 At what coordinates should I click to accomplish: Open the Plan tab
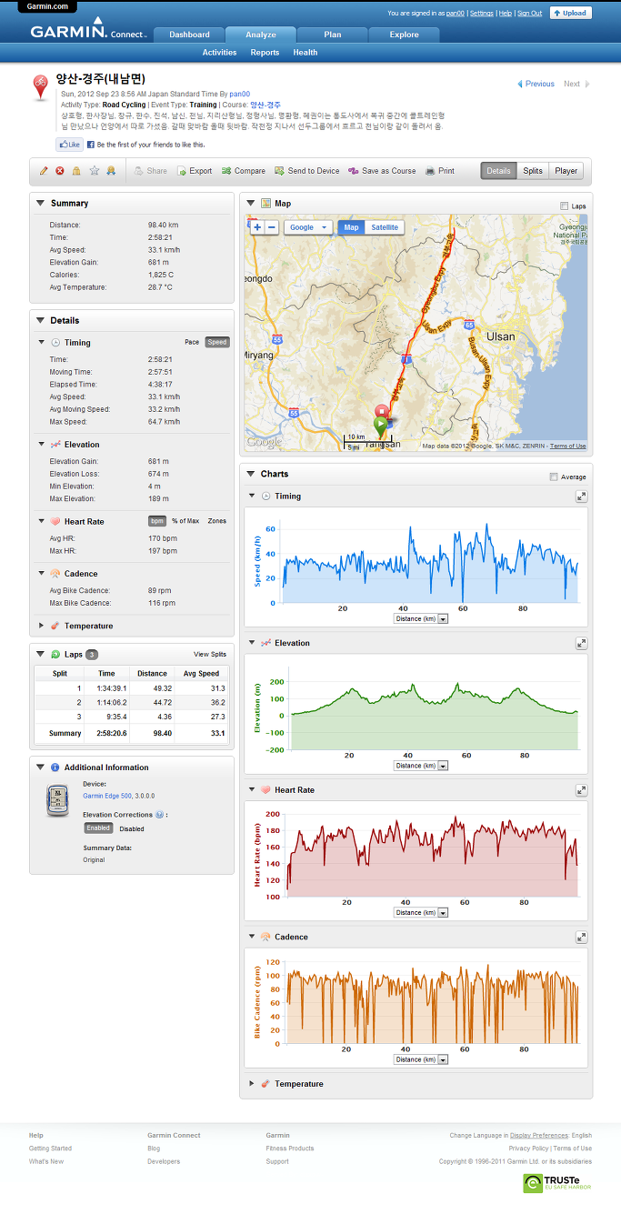click(x=333, y=35)
